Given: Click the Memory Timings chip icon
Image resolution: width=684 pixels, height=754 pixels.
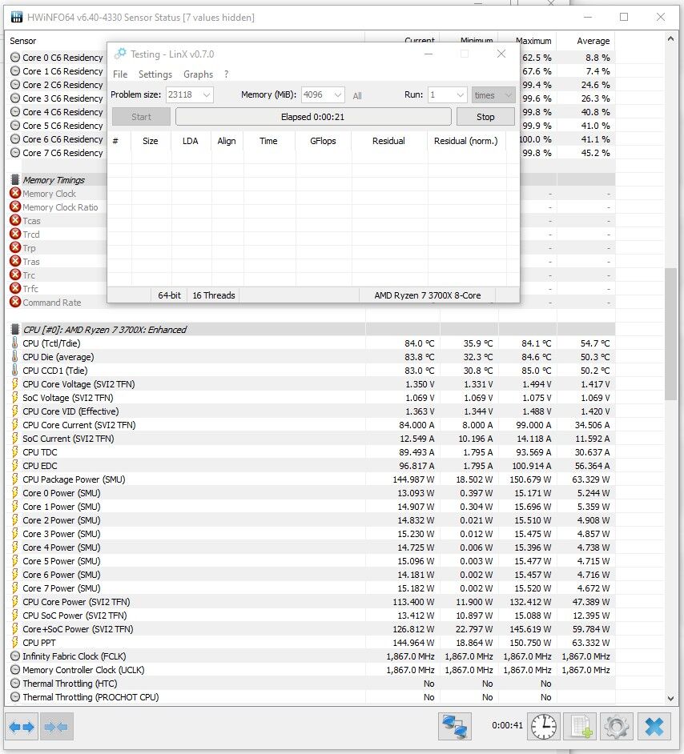Looking at the screenshot, I should tap(15, 180).
